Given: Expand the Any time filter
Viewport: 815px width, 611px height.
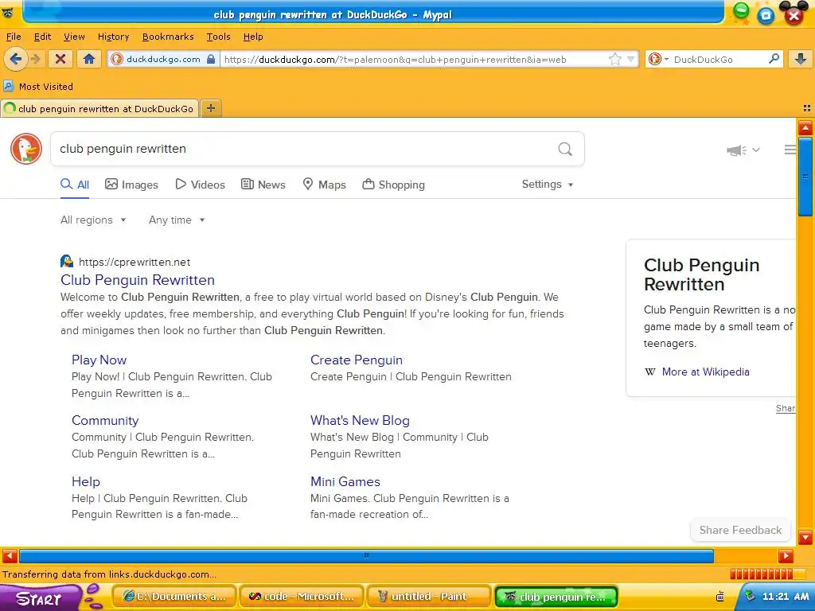Looking at the screenshot, I should tap(177, 220).
